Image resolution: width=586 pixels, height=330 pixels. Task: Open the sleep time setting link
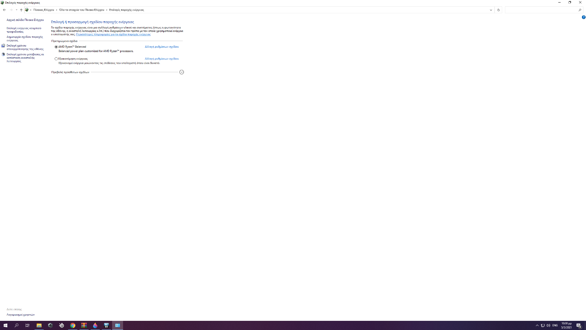[x=25, y=58]
